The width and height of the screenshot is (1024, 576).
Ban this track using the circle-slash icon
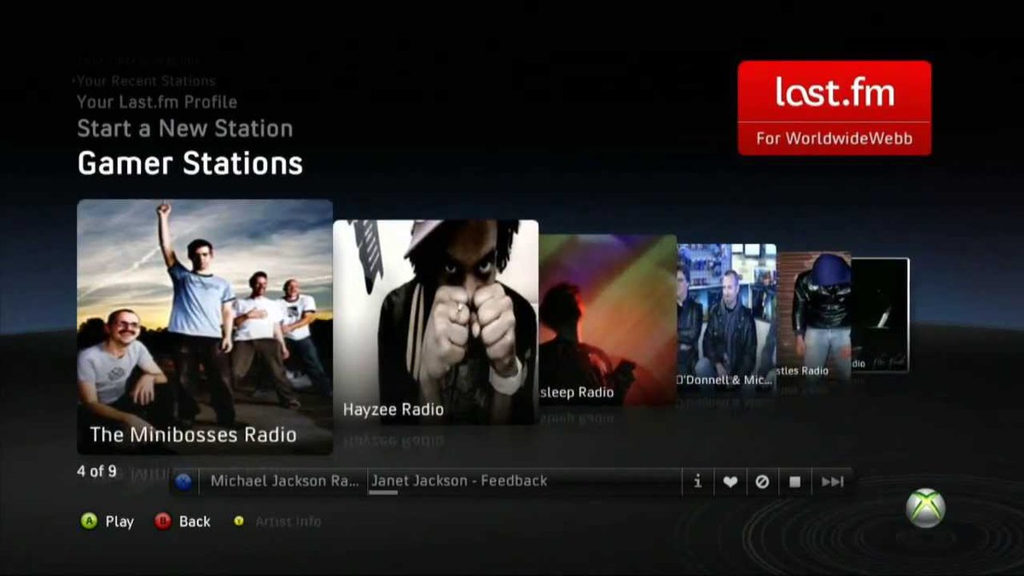[762, 481]
